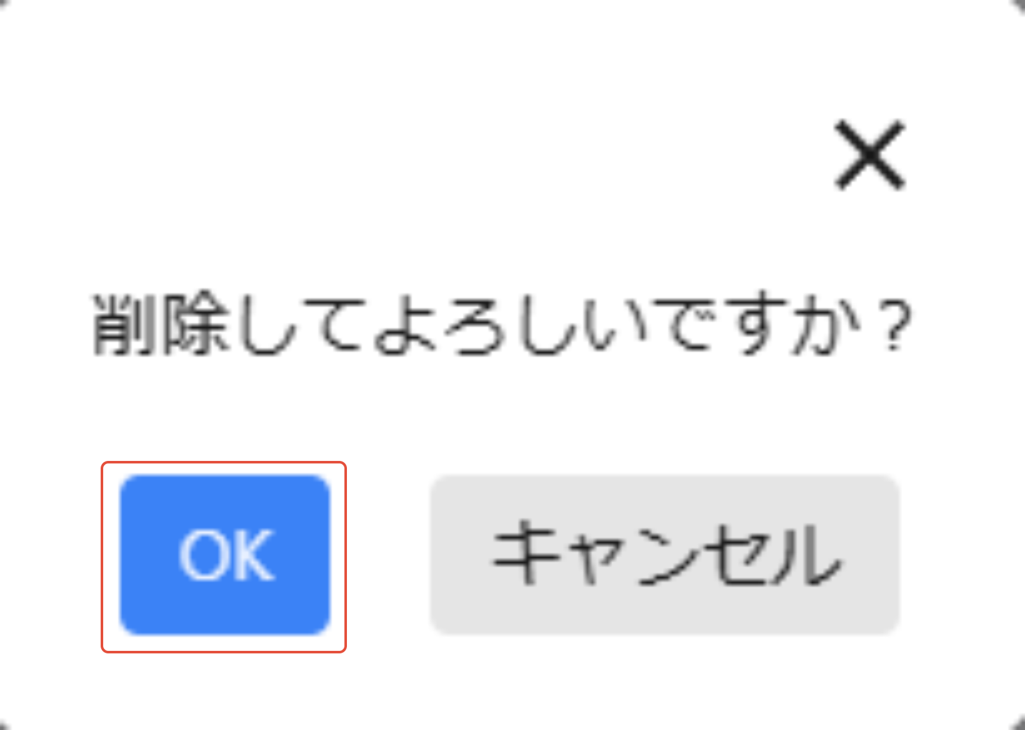The width and height of the screenshot is (1025, 730).
Task: Answer the deletion question with OK
Action: 225,555
